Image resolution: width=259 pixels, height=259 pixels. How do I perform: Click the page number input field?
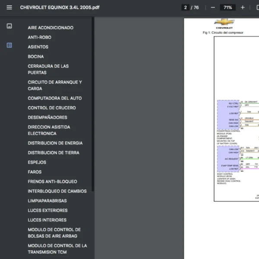pos(186,7)
